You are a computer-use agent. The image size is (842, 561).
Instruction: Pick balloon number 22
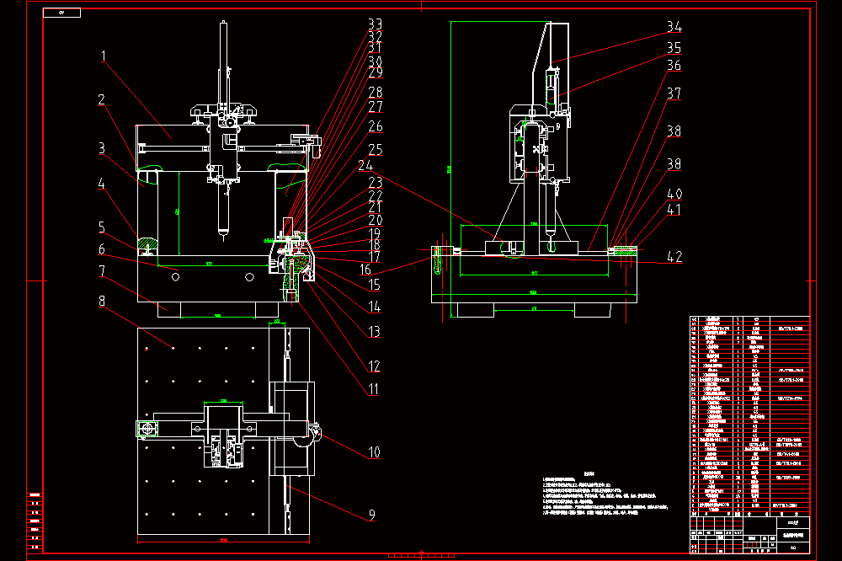(376, 195)
